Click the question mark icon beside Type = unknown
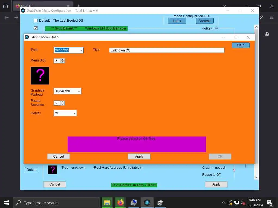Image resolution: width=278 pixels, height=208 pixels. (52, 170)
